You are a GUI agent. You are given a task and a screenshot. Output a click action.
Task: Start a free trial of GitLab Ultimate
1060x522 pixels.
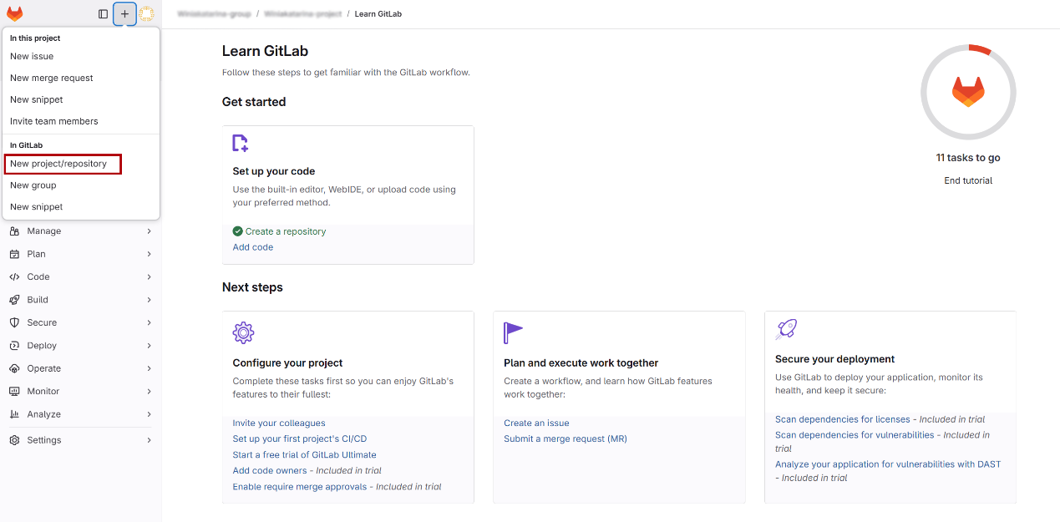304,455
